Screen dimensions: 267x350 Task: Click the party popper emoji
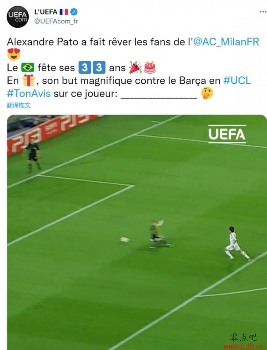(136, 67)
